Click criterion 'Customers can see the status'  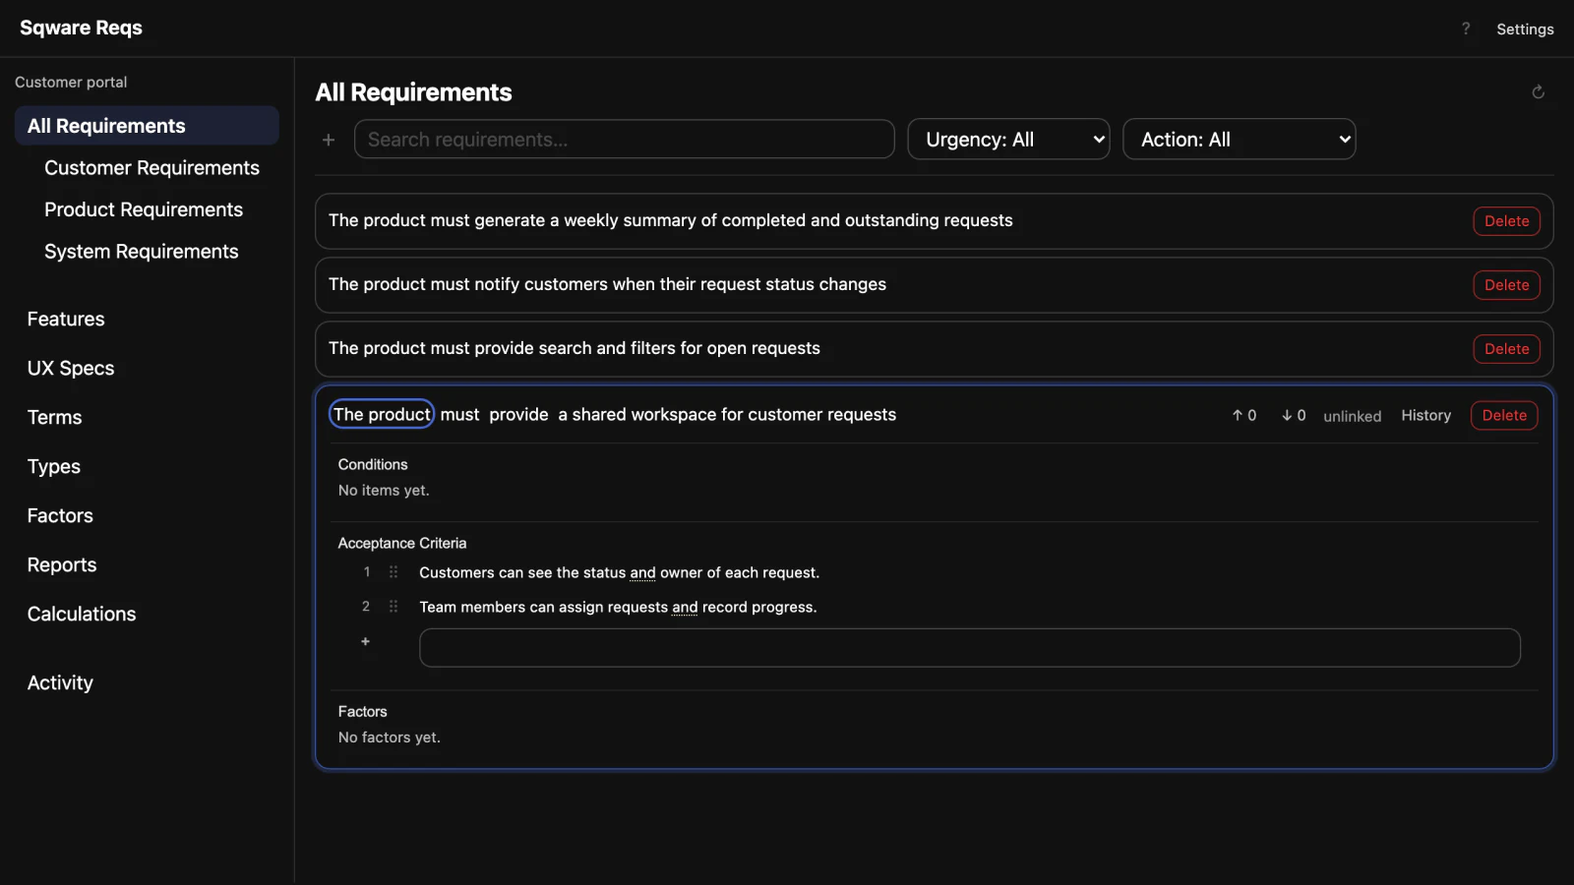[619, 572]
